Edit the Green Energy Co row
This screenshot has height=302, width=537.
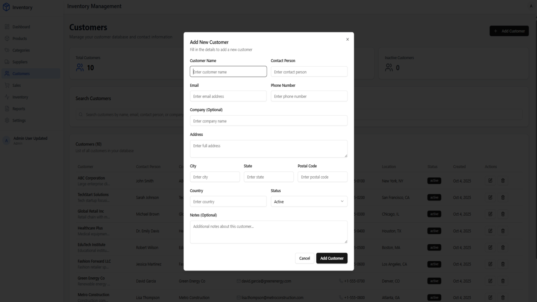490,281
